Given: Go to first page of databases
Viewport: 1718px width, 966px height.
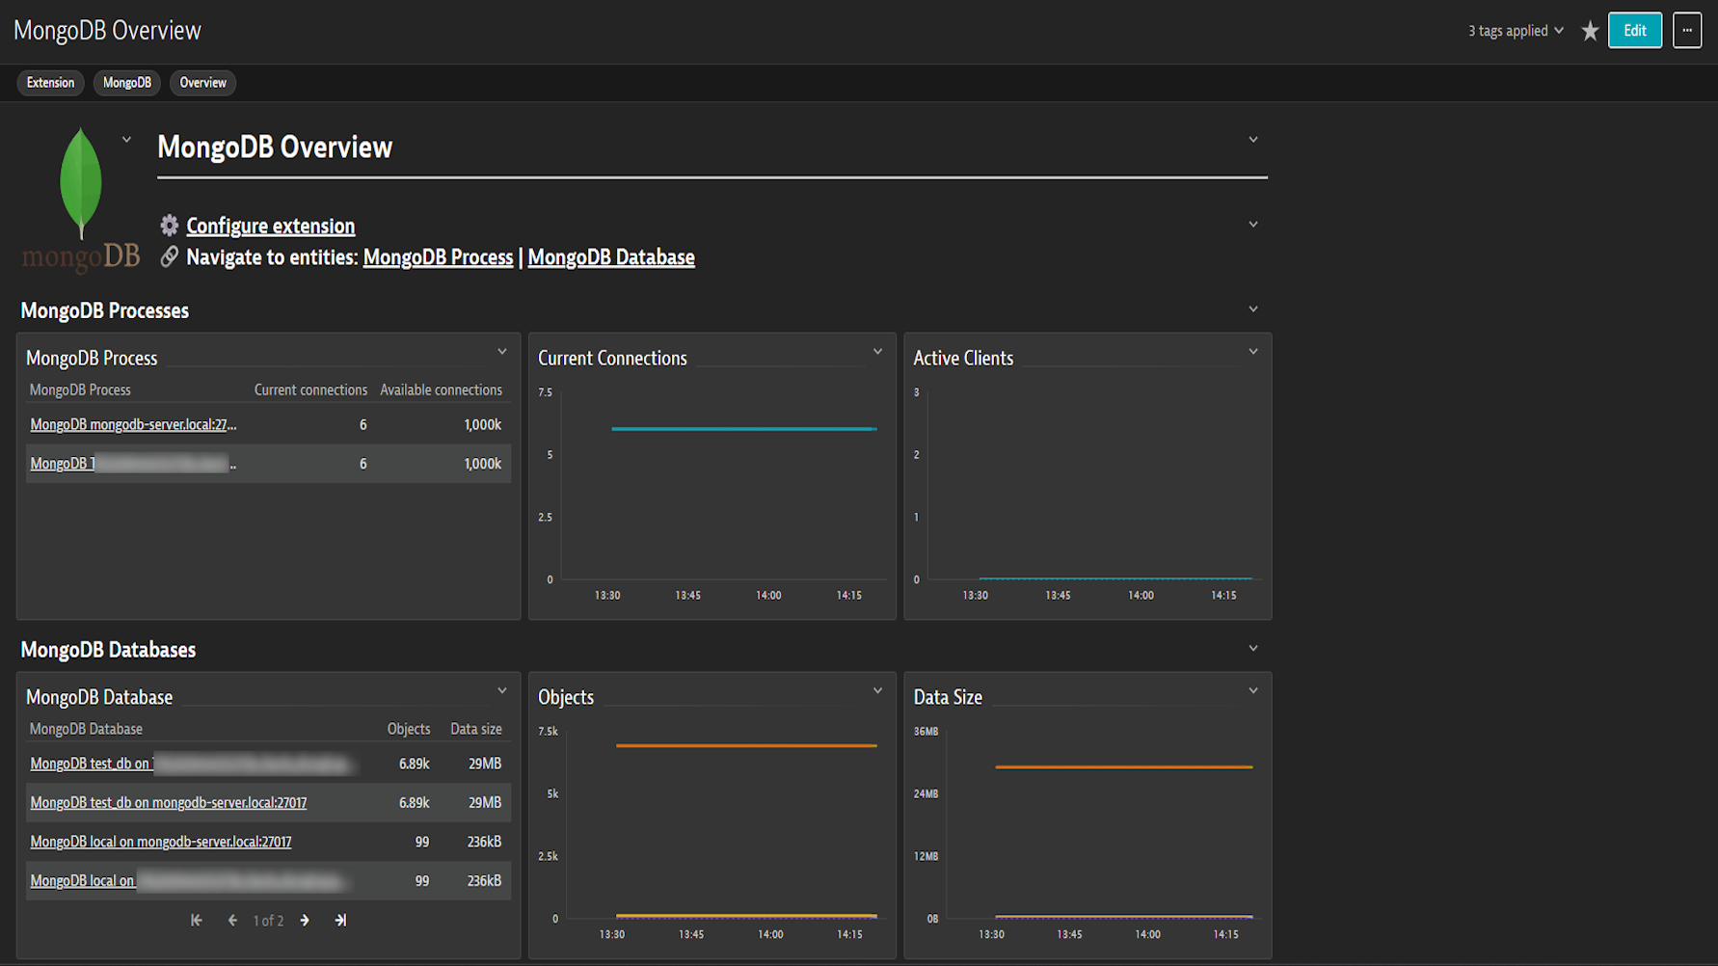Looking at the screenshot, I should [x=197, y=921].
